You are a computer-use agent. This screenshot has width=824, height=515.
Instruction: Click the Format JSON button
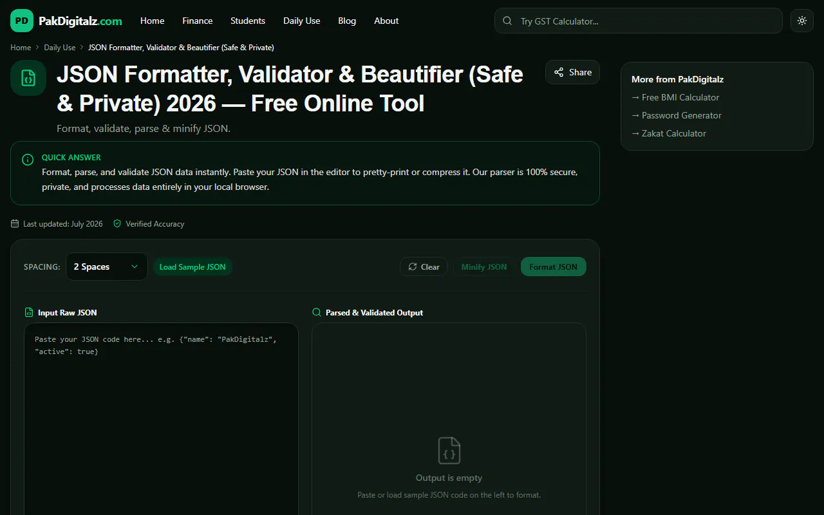(x=554, y=267)
